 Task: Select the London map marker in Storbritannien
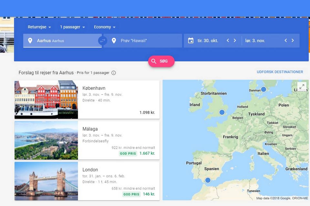tap(222, 112)
